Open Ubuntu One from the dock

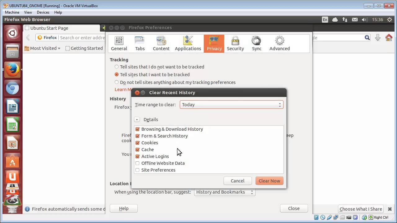click(12, 177)
